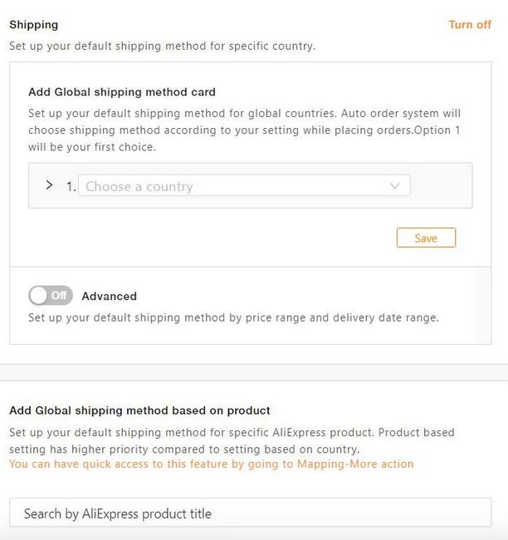Viewport: 508px width, 540px height.
Task: Click the Shipping section heading
Action: point(33,25)
